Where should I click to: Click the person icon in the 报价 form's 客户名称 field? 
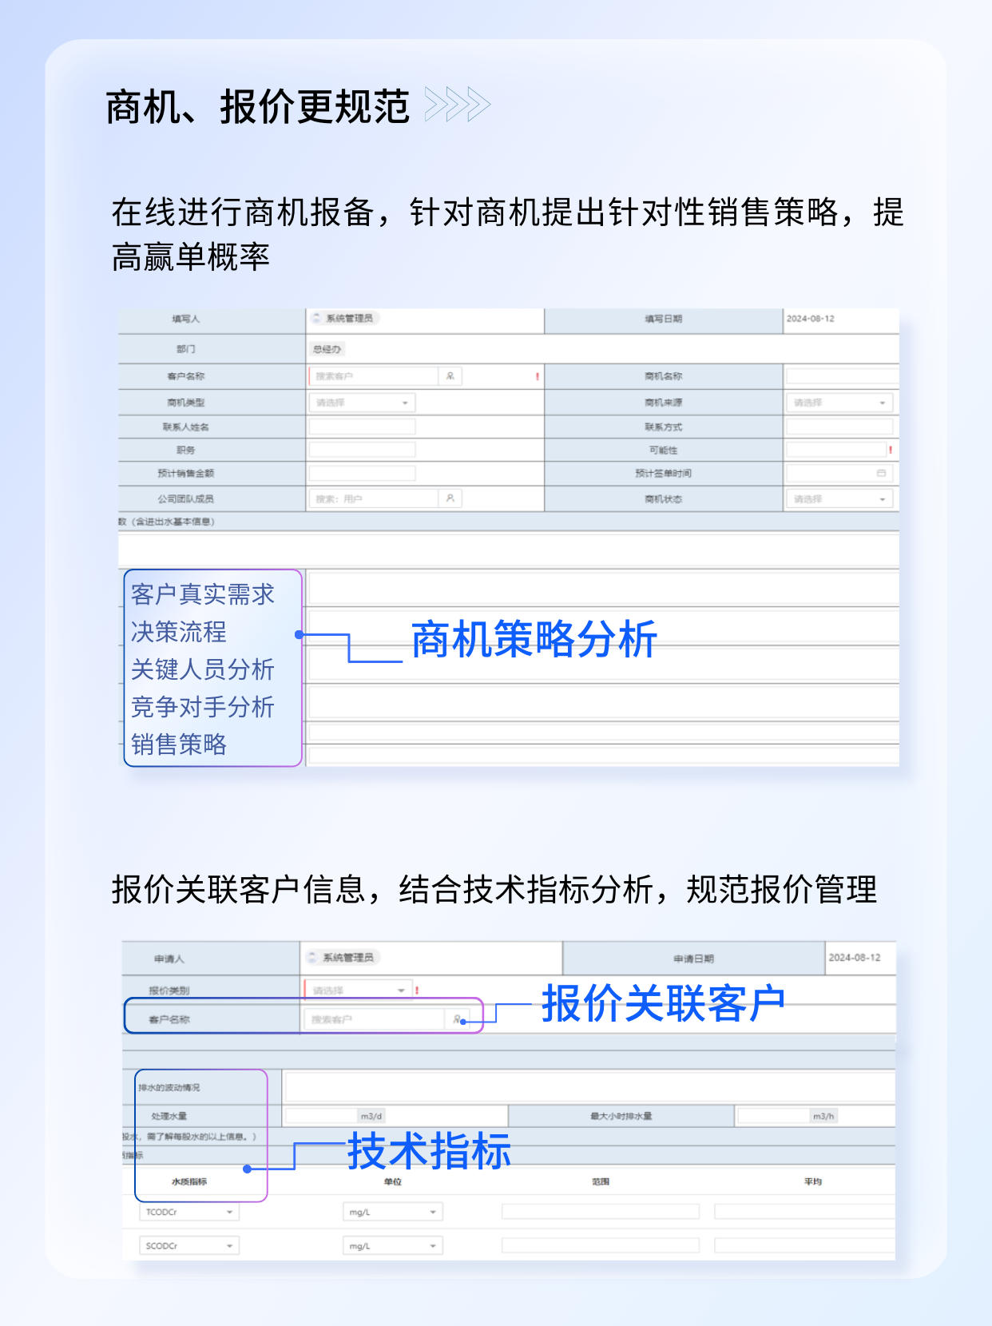(457, 1019)
